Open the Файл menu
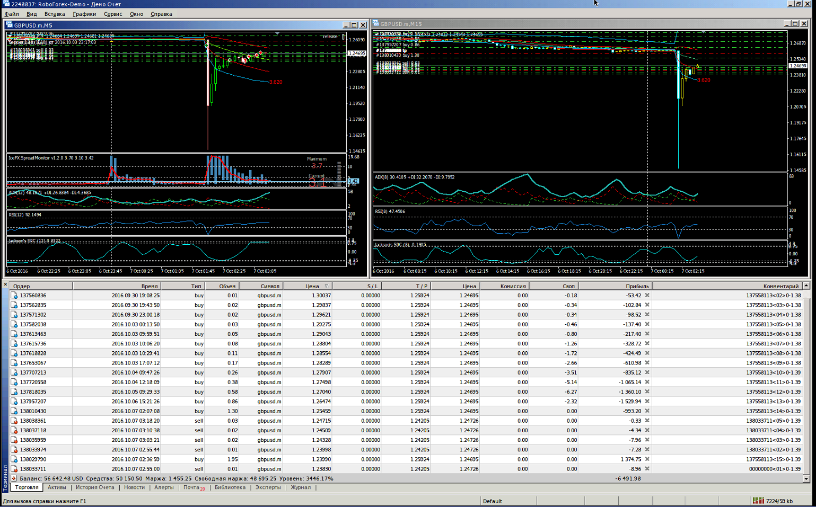Screen dimensions: 816x507 12,14
